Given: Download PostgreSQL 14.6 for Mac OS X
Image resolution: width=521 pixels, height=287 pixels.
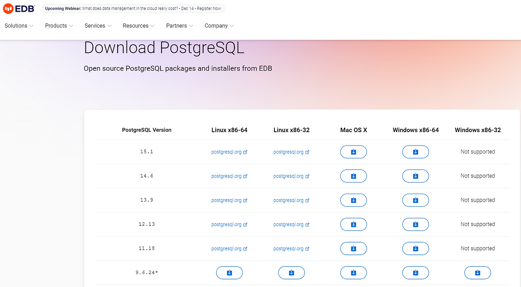Looking at the screenshot, I should pyautogui.click(x=353, y=176).
